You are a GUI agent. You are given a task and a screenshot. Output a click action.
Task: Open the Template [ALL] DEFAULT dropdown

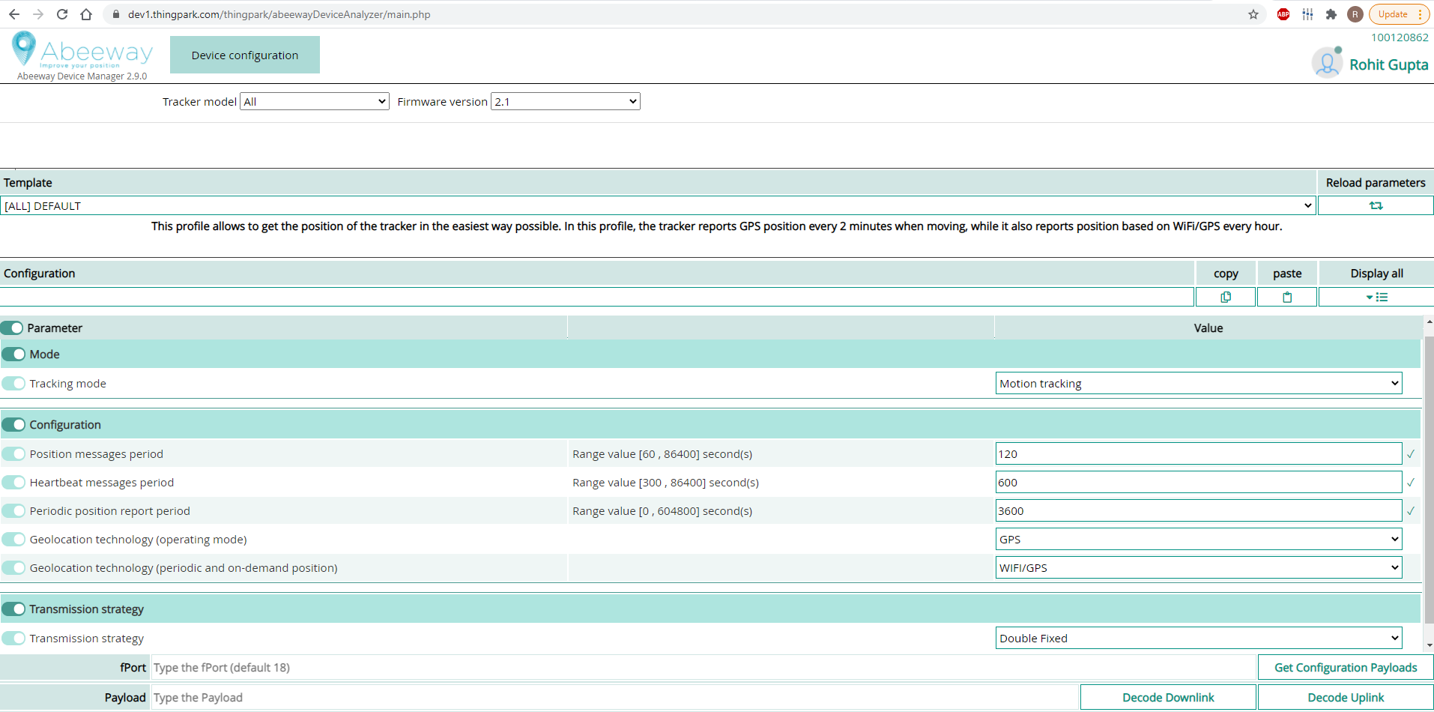658,205
